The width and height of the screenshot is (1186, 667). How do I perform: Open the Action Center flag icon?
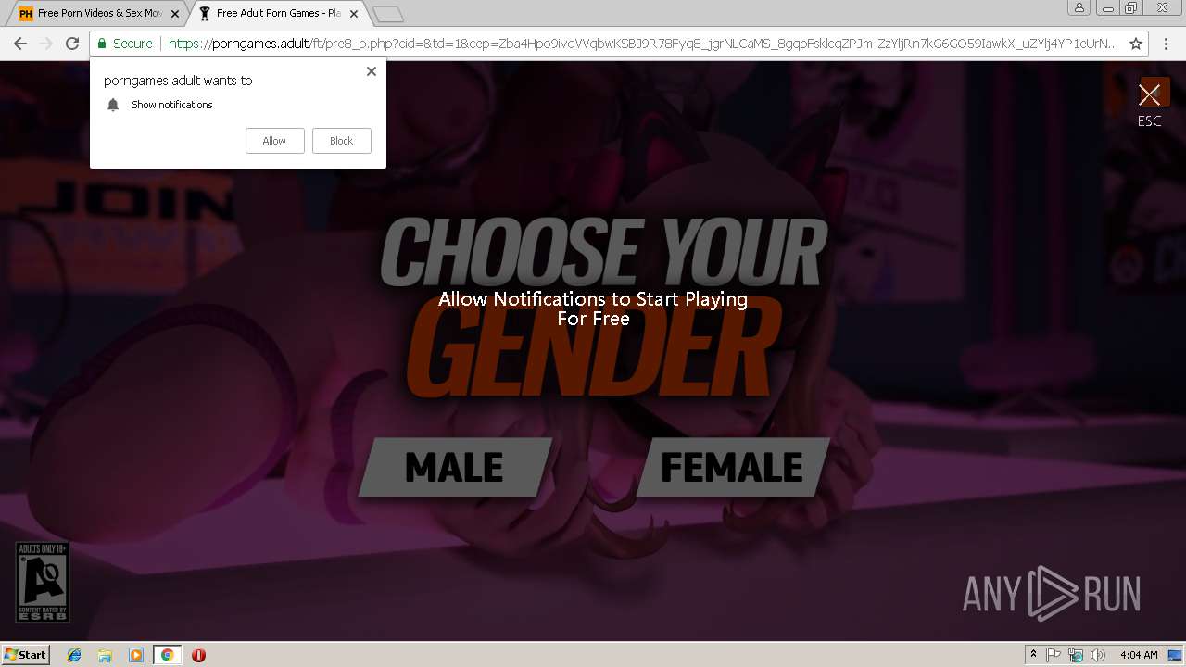point(1054,655)
